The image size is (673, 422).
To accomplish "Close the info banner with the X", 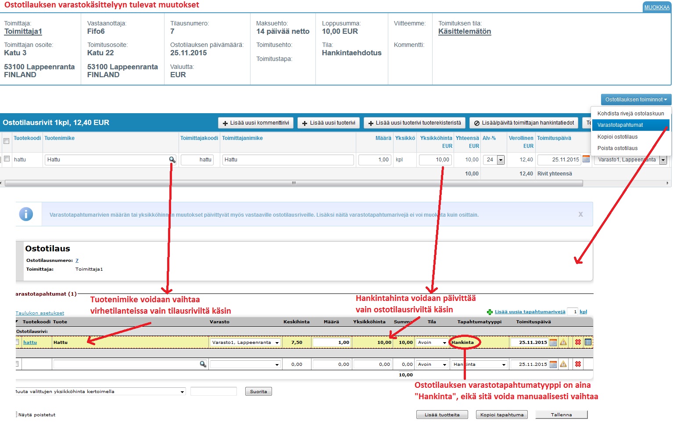I will click(x=580, y=215).
